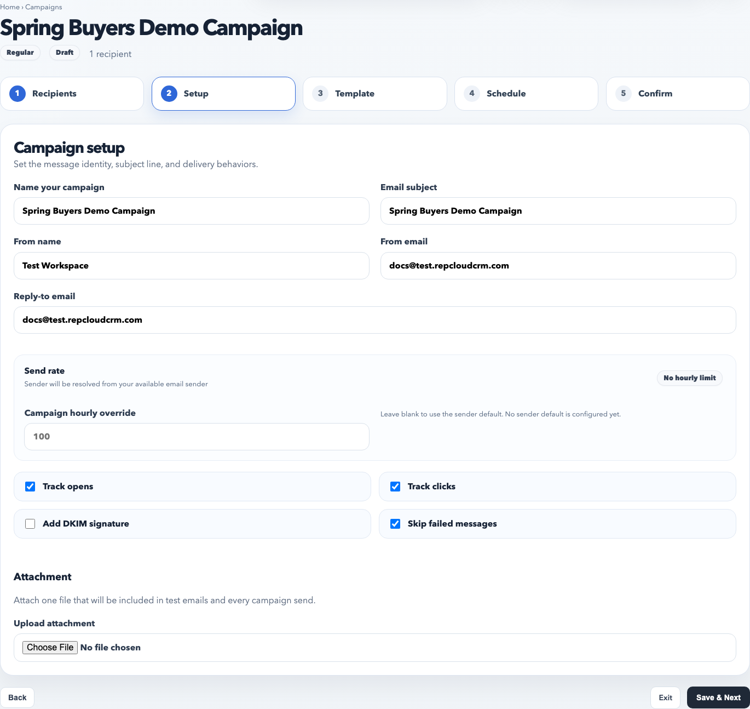Click the 'Campaign setup' heading

(x=69, y=148)
